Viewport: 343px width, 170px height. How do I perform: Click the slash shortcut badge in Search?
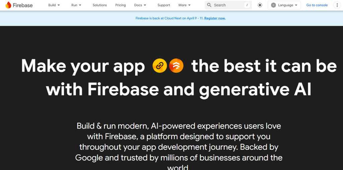click(247, 5)
